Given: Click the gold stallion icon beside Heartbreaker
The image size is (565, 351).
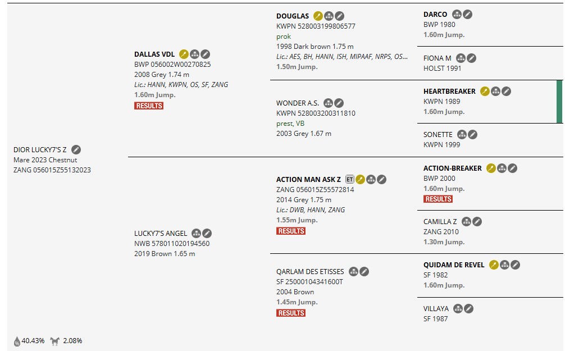Looking at the screenshot, I should click(x=485, y=92).
